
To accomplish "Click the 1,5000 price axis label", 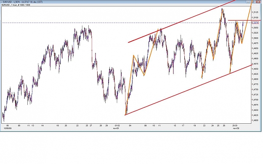I will [255, 38].
